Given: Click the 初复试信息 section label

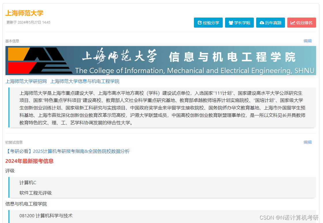Looking at the screenshot, I should point(14,142).
